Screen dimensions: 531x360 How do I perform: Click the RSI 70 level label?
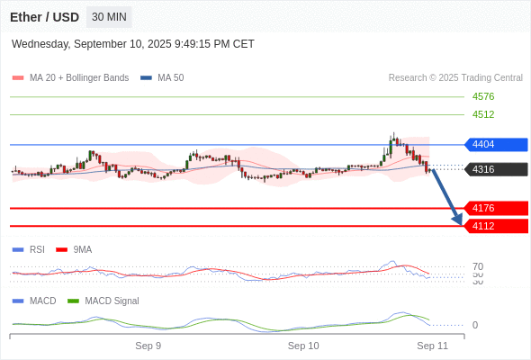click(478, 266)
